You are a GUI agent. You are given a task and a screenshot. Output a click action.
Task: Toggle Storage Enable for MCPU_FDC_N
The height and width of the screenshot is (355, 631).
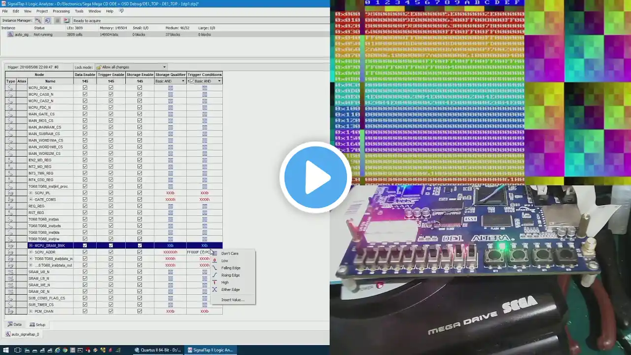(140, 107)
